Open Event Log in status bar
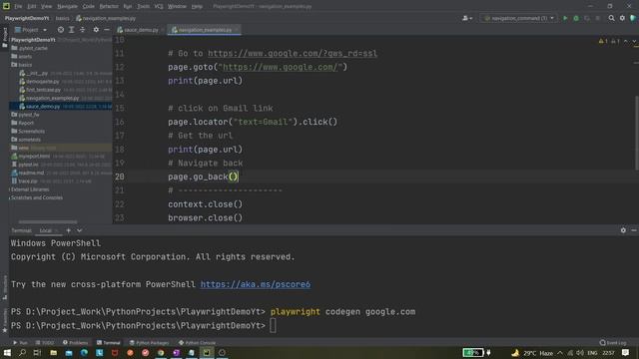Screen dimensions: 639x359 tap(613, 343)
